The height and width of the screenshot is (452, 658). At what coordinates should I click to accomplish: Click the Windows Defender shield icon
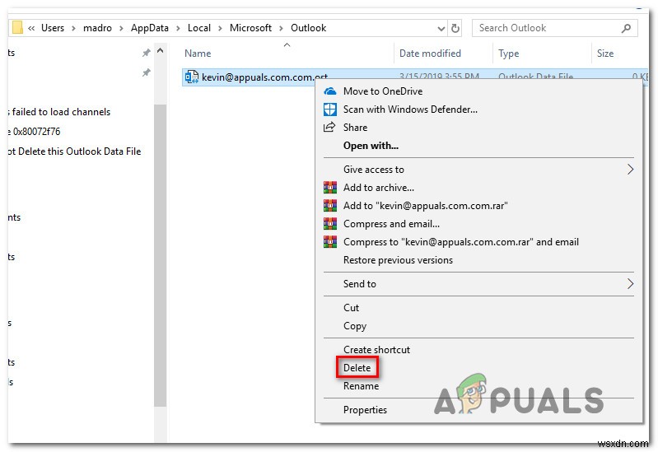click(x=330, y=110)
